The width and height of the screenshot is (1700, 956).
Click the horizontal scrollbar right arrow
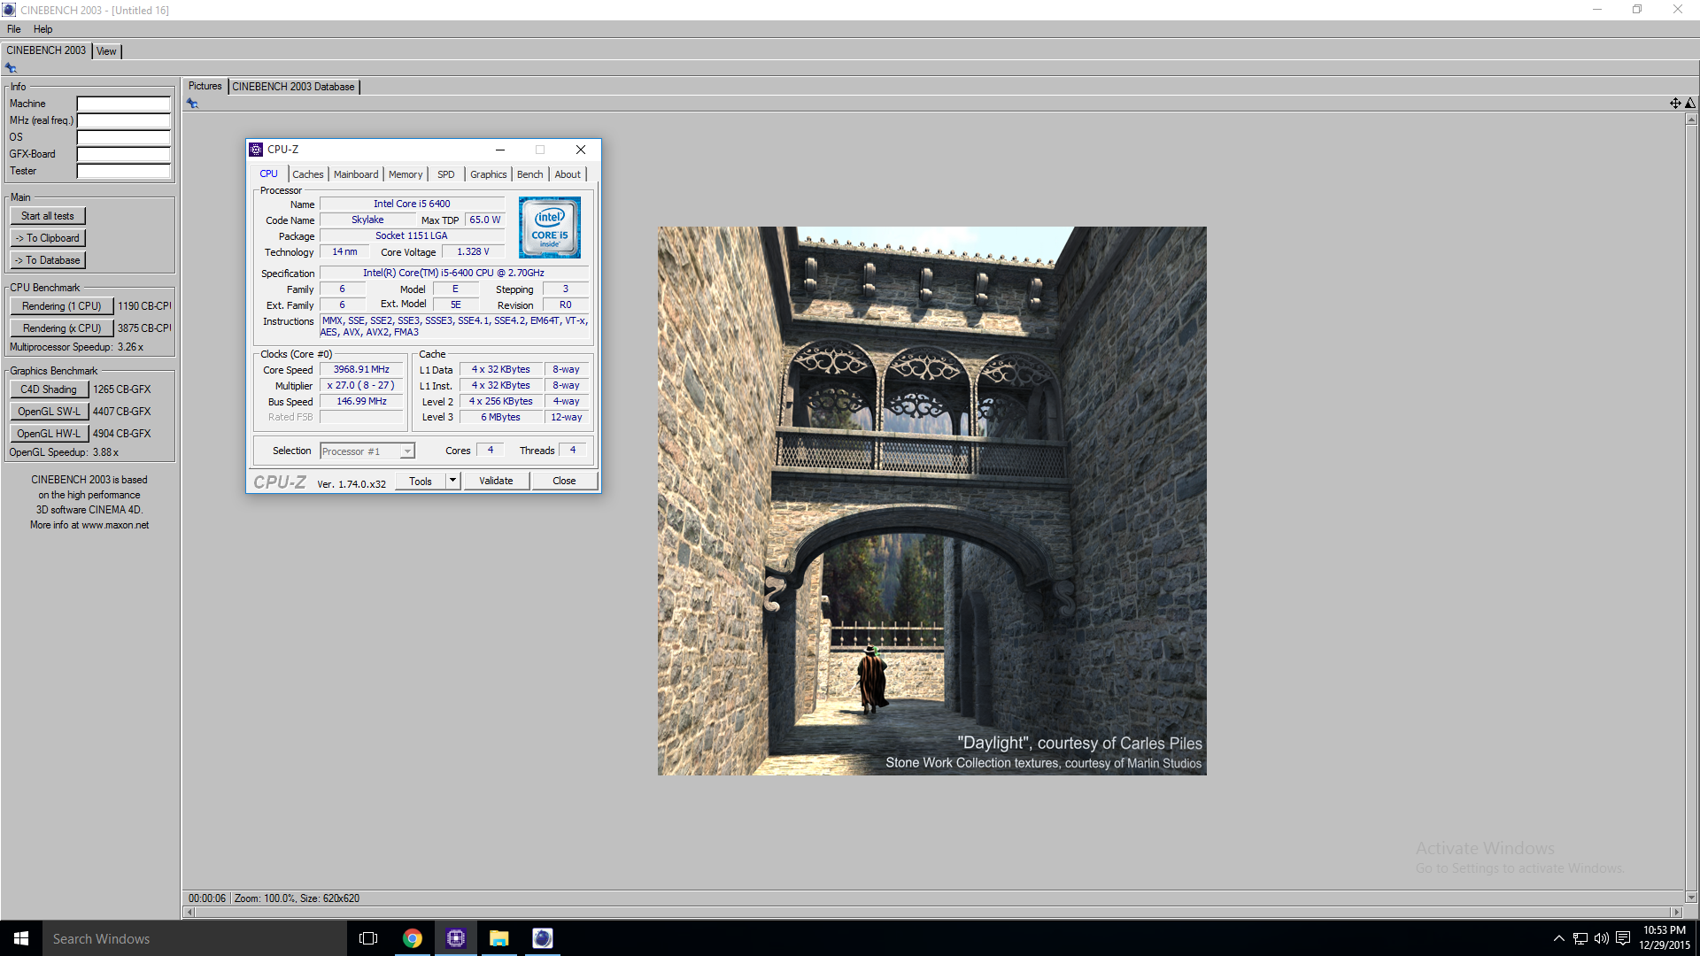1676,912
